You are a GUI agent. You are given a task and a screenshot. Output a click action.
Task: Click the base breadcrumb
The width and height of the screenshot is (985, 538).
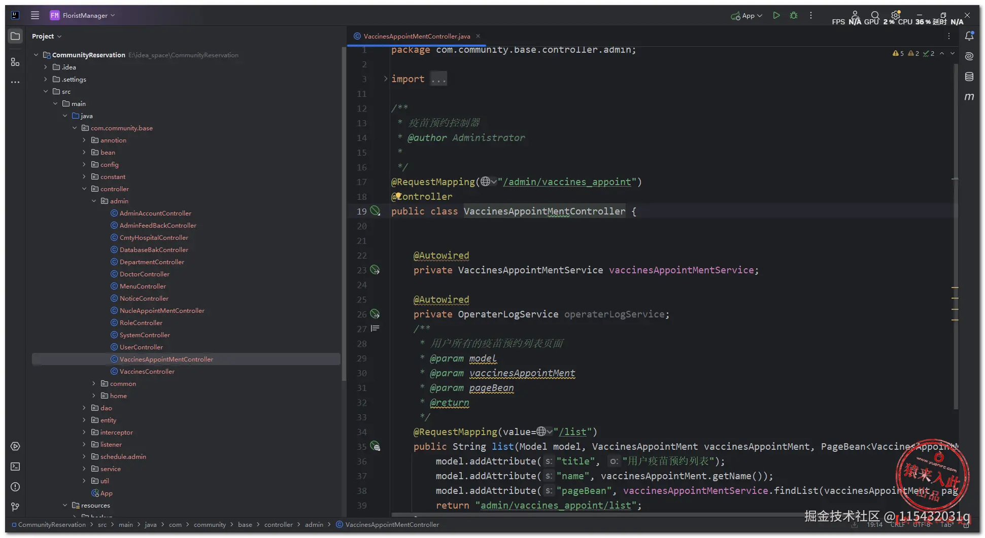click(245, 525)
